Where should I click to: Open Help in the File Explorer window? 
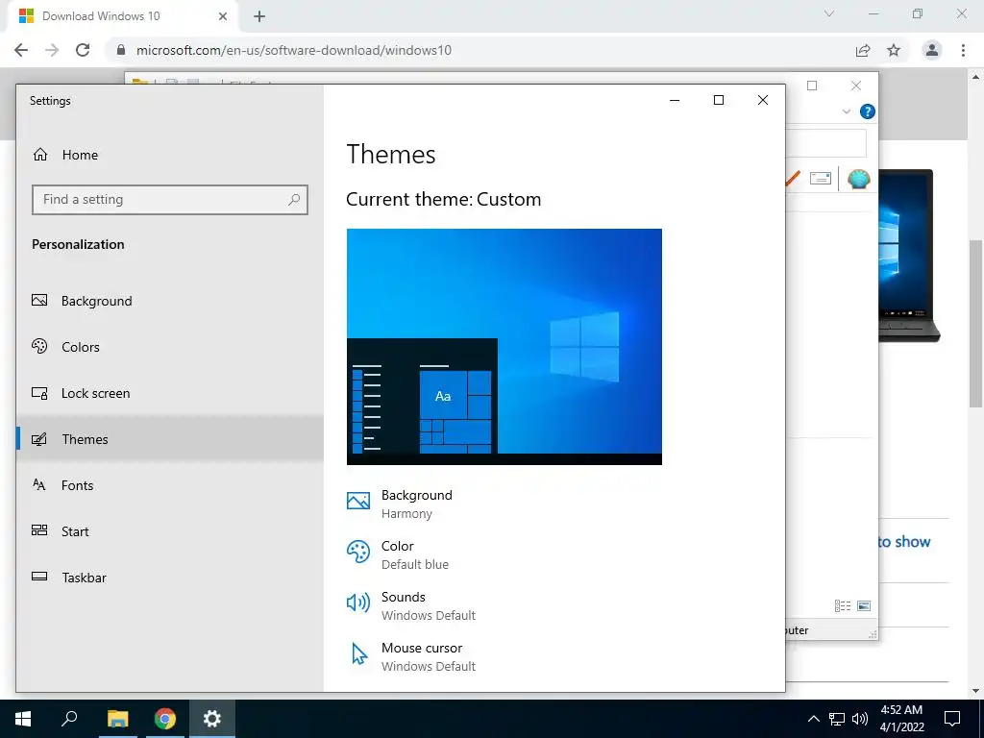868,111
